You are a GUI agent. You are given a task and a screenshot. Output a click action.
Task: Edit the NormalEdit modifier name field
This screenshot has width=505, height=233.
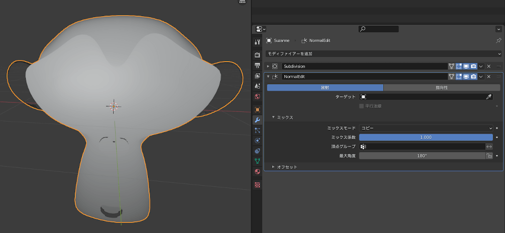[365, 77]
